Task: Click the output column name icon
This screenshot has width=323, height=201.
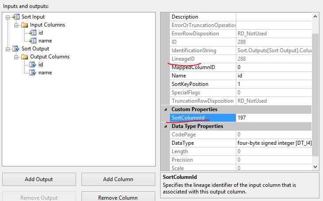Action: pyautogui.click(x=33, y=73)
